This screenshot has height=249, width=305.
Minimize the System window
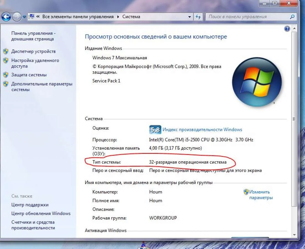(x=265, y=3)
